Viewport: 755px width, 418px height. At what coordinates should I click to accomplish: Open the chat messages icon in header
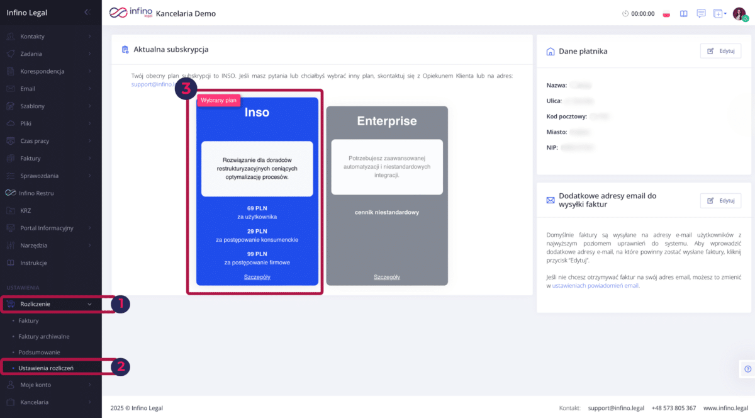(x=701, y=13)
